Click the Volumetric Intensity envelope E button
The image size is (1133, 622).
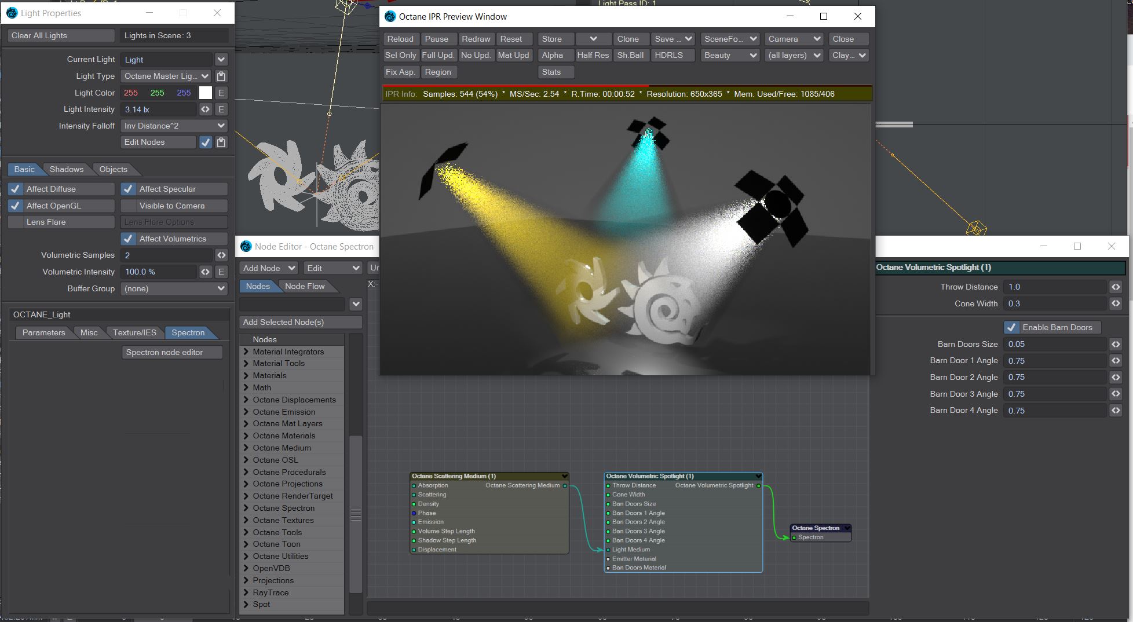[x=221, y=272]
